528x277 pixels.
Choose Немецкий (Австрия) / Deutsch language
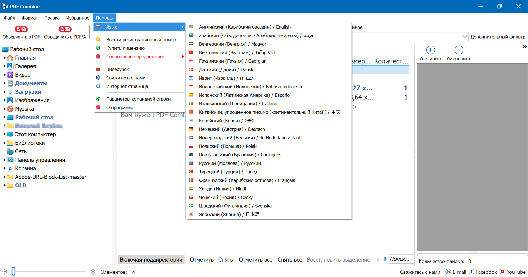point(269,129)
